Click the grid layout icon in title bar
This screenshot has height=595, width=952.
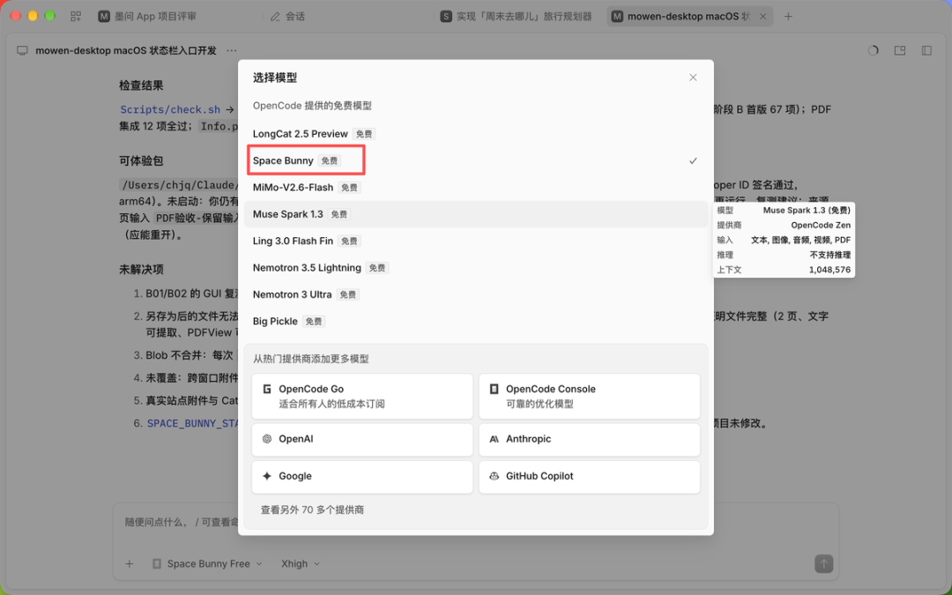(76, 17)
